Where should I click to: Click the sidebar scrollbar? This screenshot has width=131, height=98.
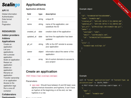coord(21,33)
